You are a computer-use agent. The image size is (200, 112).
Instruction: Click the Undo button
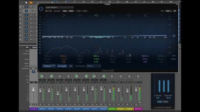pyautogui.click(x=78, y=11)
